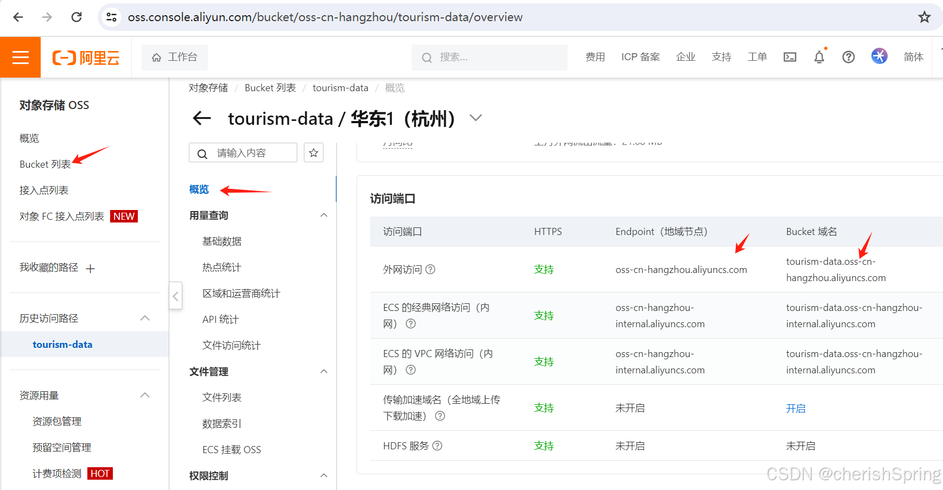The height and width of the screenshot is (490, 943).
Task: Open the help question mark icon in header
Action: [x=849, y=57]
